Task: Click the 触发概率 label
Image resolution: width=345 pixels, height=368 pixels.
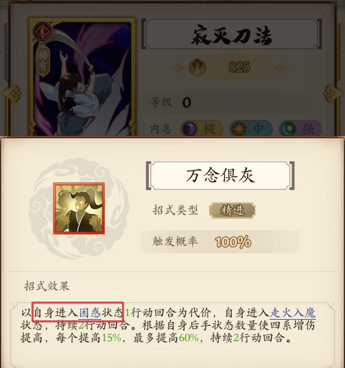Action: 175,241
